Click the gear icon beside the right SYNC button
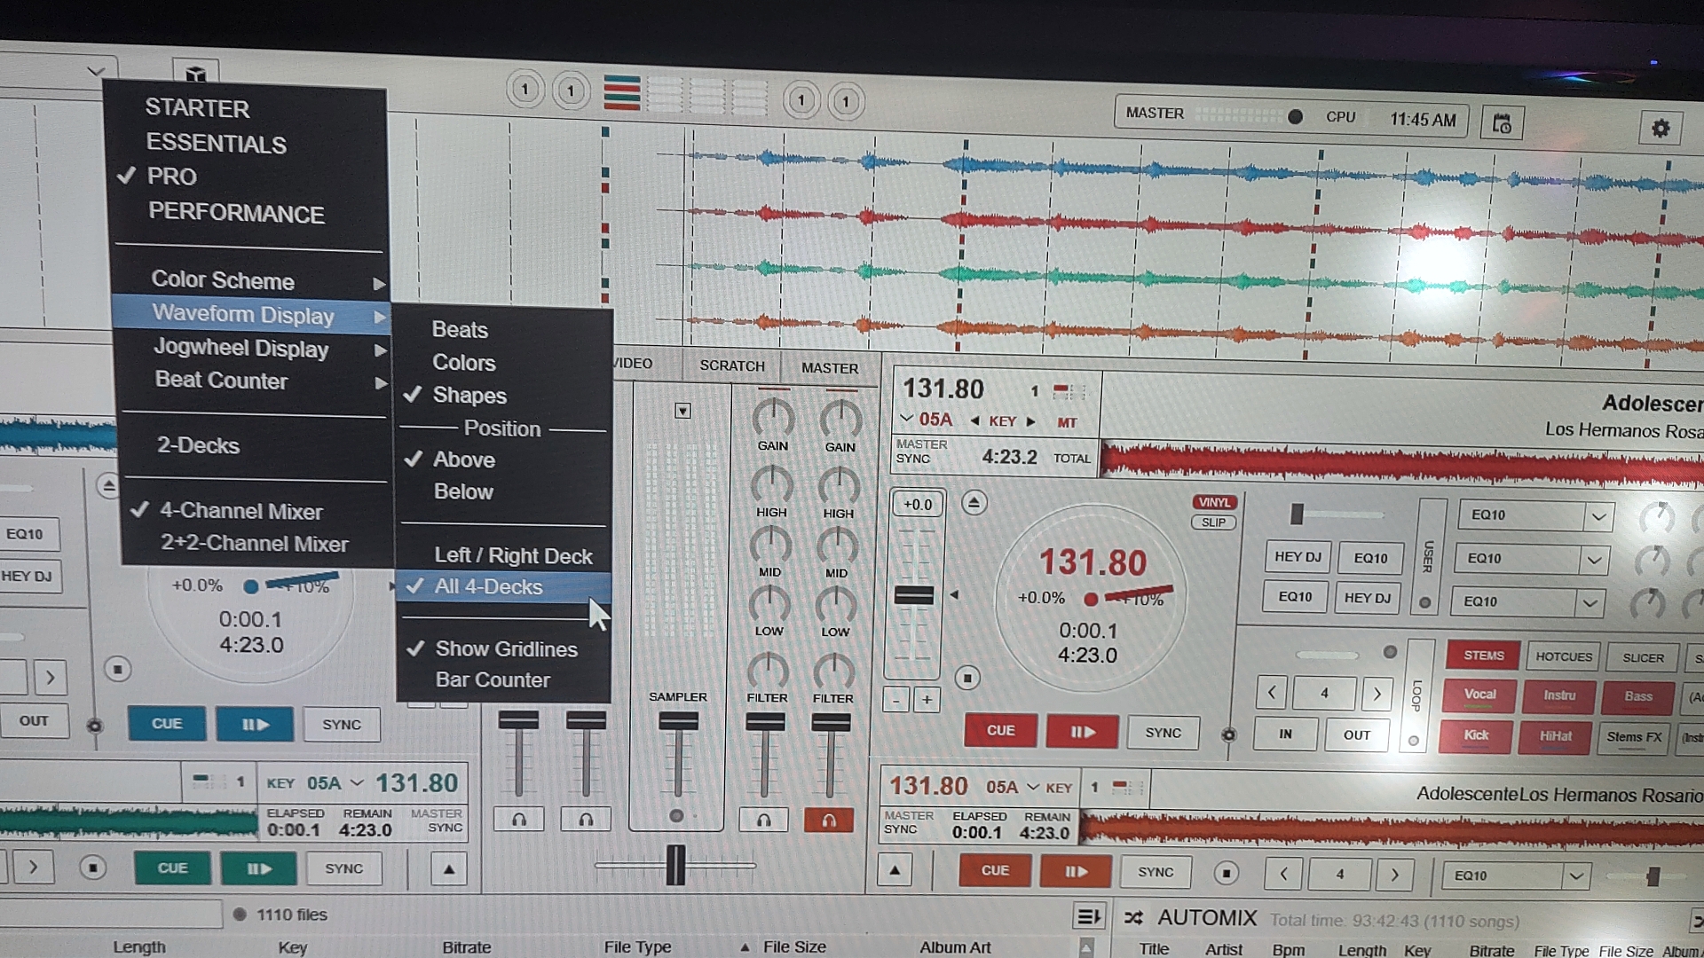Screen dimensions: 1704x958 point(1228,734)
